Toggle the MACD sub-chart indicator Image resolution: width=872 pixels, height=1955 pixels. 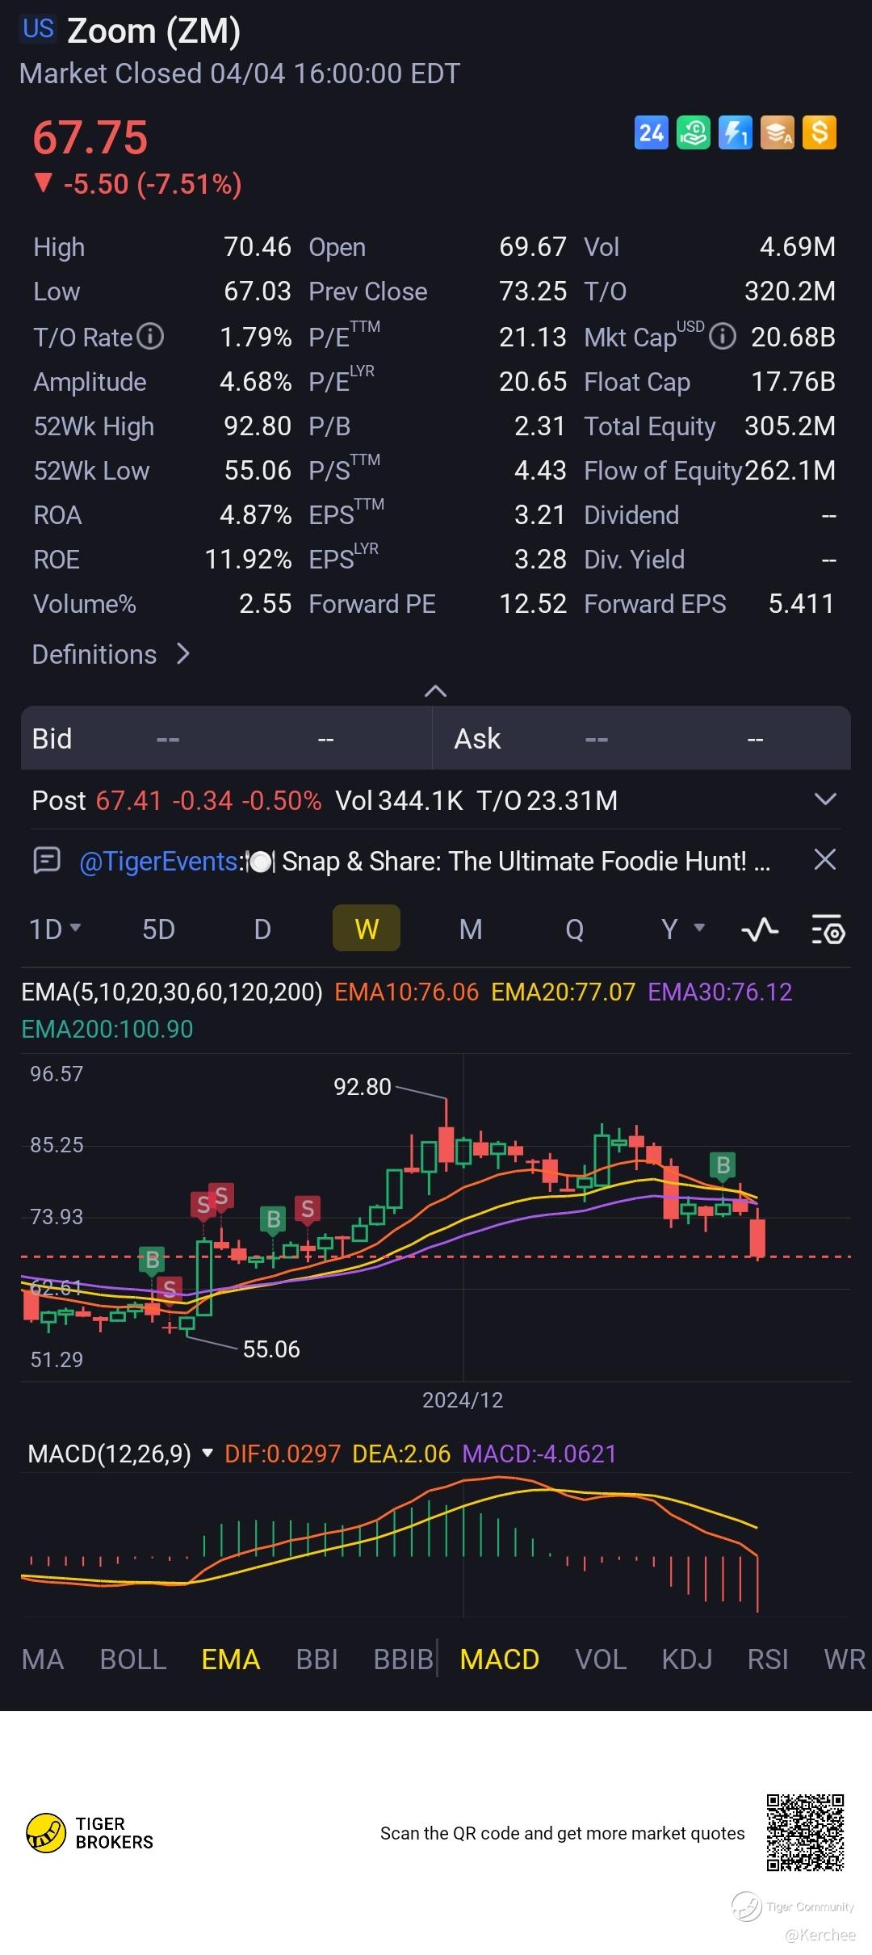(500, 1659)
